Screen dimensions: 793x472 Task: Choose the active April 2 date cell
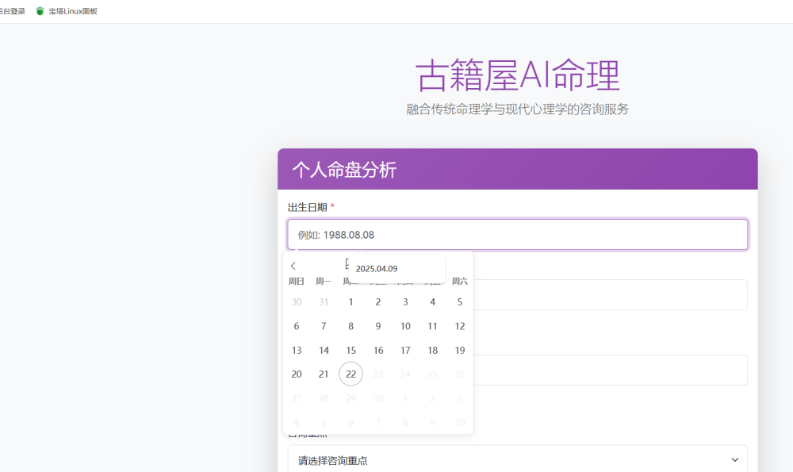(x=378, y=301)
